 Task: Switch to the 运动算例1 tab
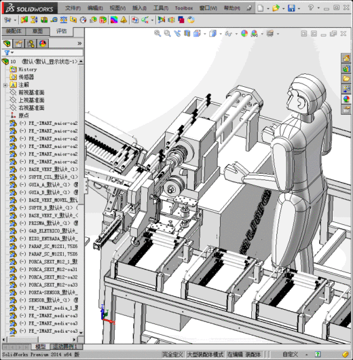(64, 346)
